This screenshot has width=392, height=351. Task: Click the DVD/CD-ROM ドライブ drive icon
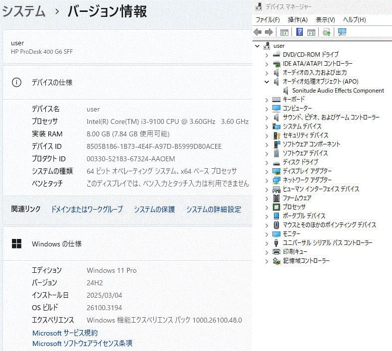pos(276,54)
